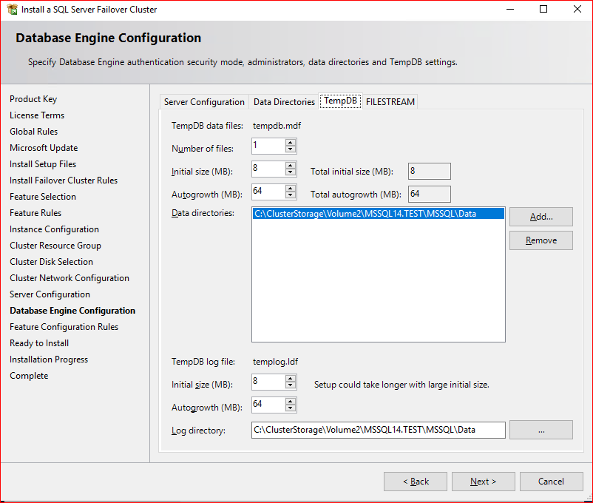Screen dimensions: 593x503
Task: Close the setup window
Action: [x=577, y=9]
